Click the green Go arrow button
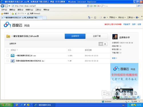Viewport: 143px width, 107px height. pyautogui.click(x=95, y=6)
